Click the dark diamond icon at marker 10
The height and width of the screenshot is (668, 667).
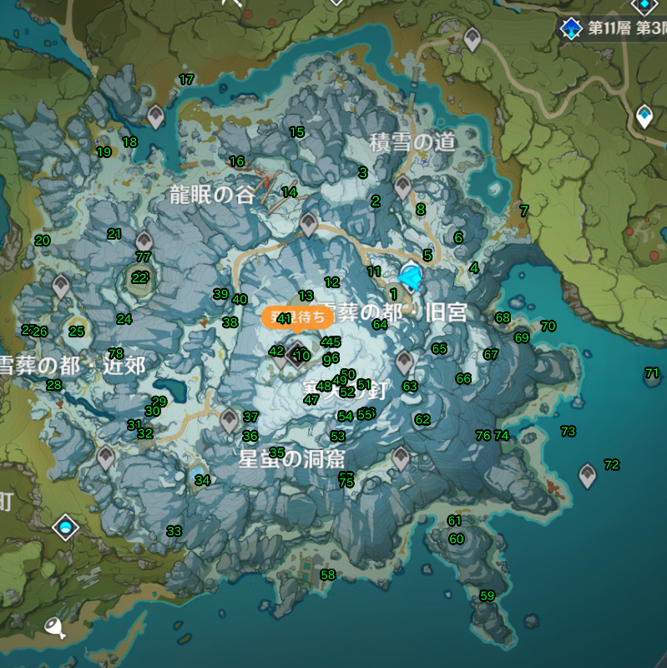297,356
